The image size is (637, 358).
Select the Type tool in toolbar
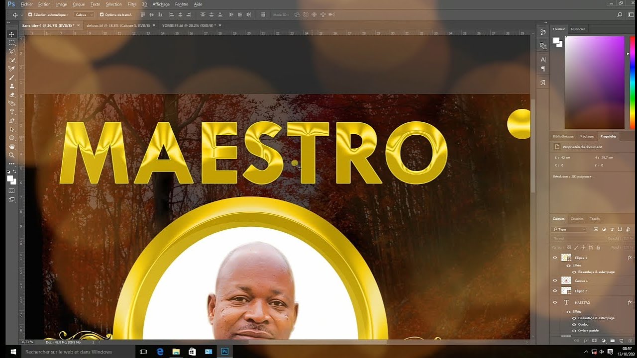(12, 112)
